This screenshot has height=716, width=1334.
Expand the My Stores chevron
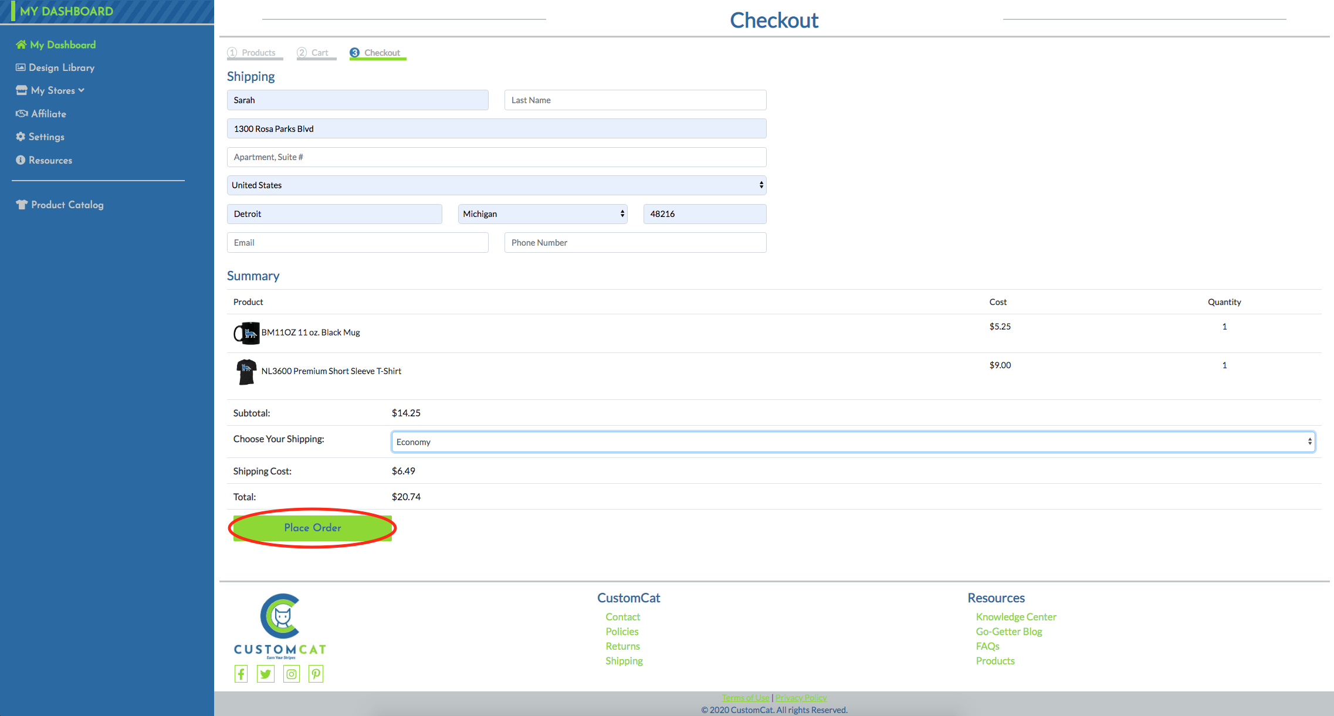[81, 90]
